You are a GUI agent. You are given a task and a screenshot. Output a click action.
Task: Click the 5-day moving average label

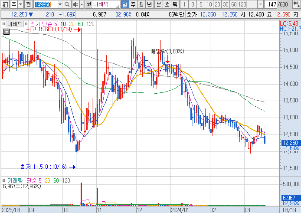[56, 24]
